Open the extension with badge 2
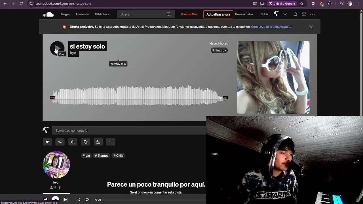This screenshot has width=363, height=204. tap(322, 4)
